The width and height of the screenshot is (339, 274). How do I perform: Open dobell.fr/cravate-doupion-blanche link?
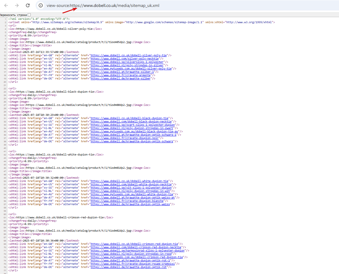pos(127,201)
